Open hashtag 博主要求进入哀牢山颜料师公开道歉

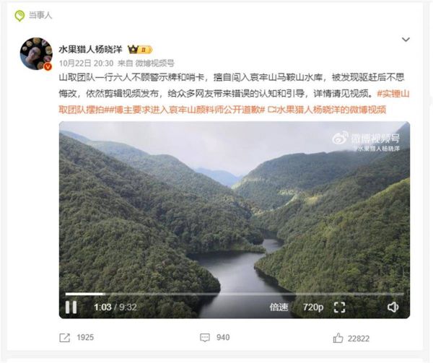pos(185,110)
